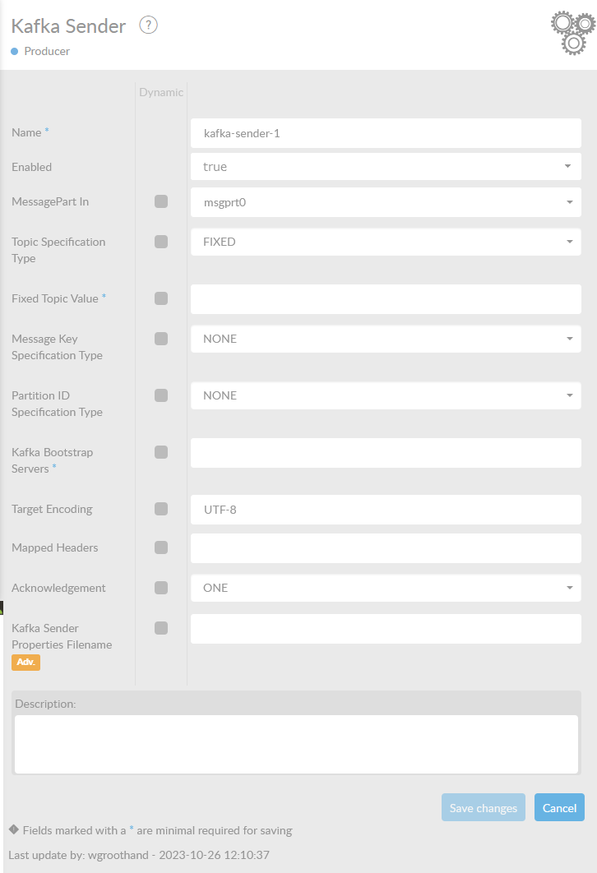Check Dynamic box for Kafka Bootstrap Servers

[x=161, y=452]
